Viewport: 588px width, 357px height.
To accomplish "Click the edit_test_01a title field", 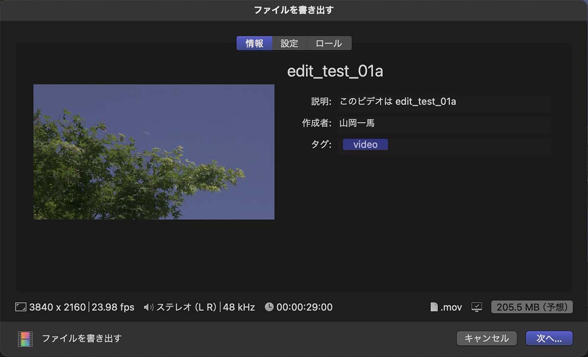I will pyautogui.click(x=335, y=71).
